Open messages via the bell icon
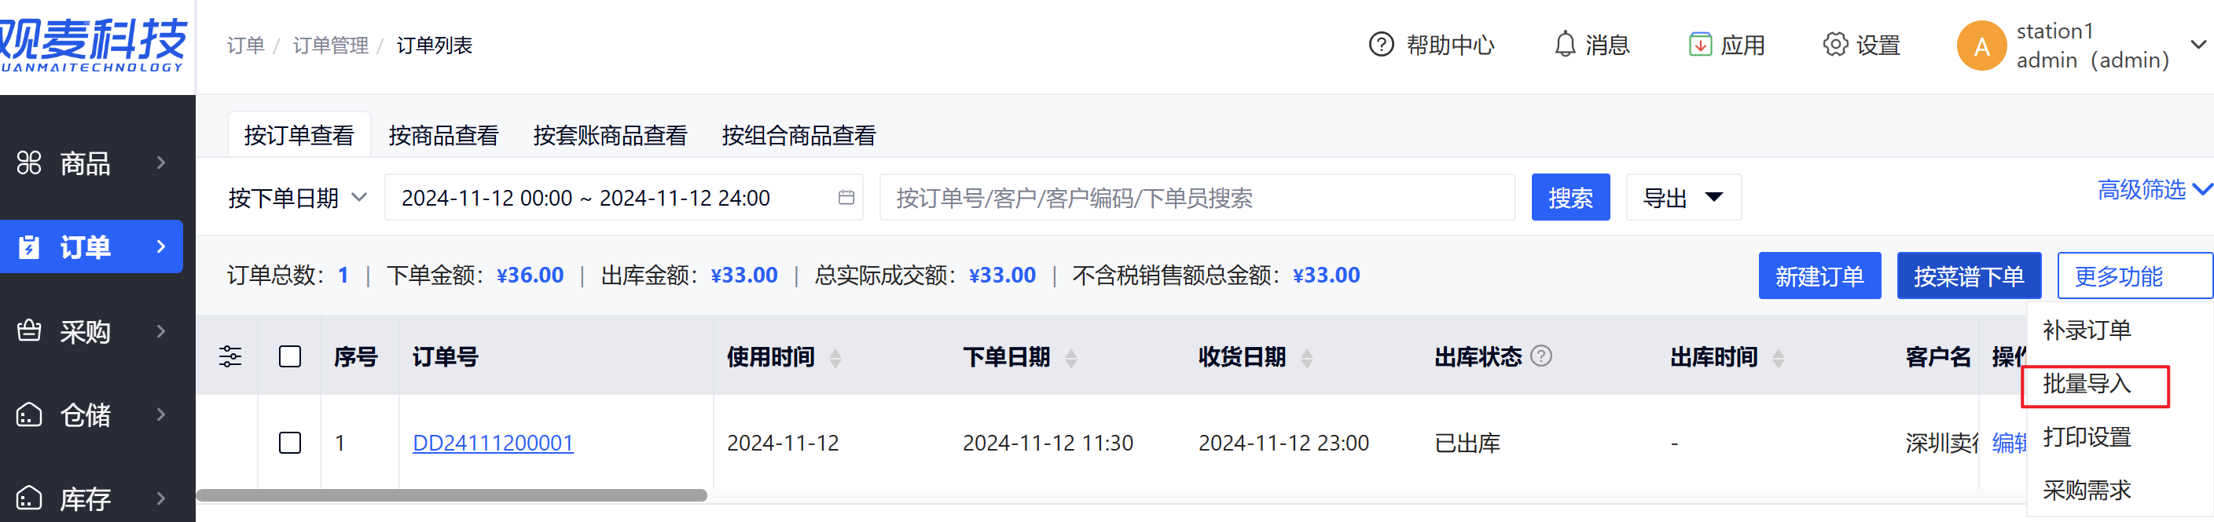Screen dimensions: 2214x522 (x=1565, y=44)
